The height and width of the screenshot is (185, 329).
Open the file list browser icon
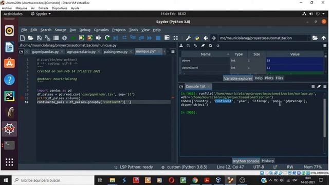(56, 38)
